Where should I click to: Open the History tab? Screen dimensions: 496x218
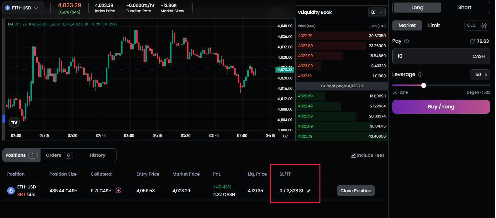(x=97, y=155)
